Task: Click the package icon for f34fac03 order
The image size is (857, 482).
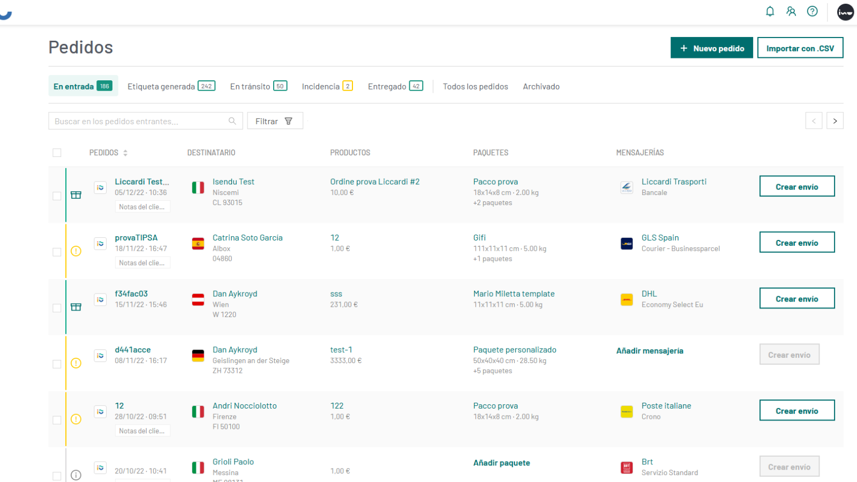Action: pyautogui.click(x=76, y=307)
